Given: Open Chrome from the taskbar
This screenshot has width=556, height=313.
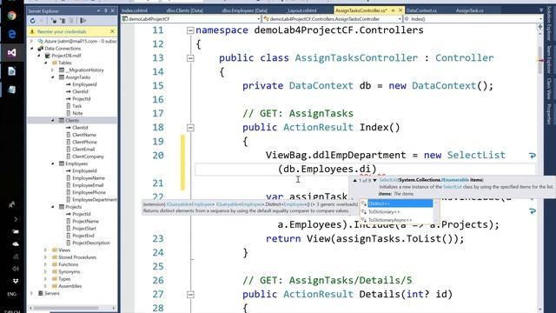Looking at the screenshot, I should (x=11, y=16).
